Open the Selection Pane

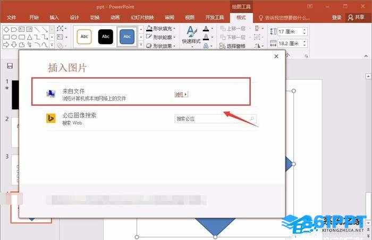[x=233, y=46]
